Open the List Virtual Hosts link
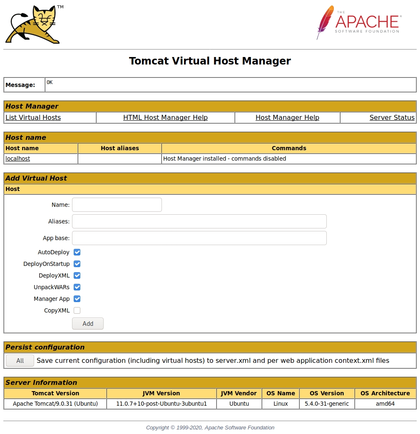This screenshot has height=434, width=420. [x=33, y=118]
